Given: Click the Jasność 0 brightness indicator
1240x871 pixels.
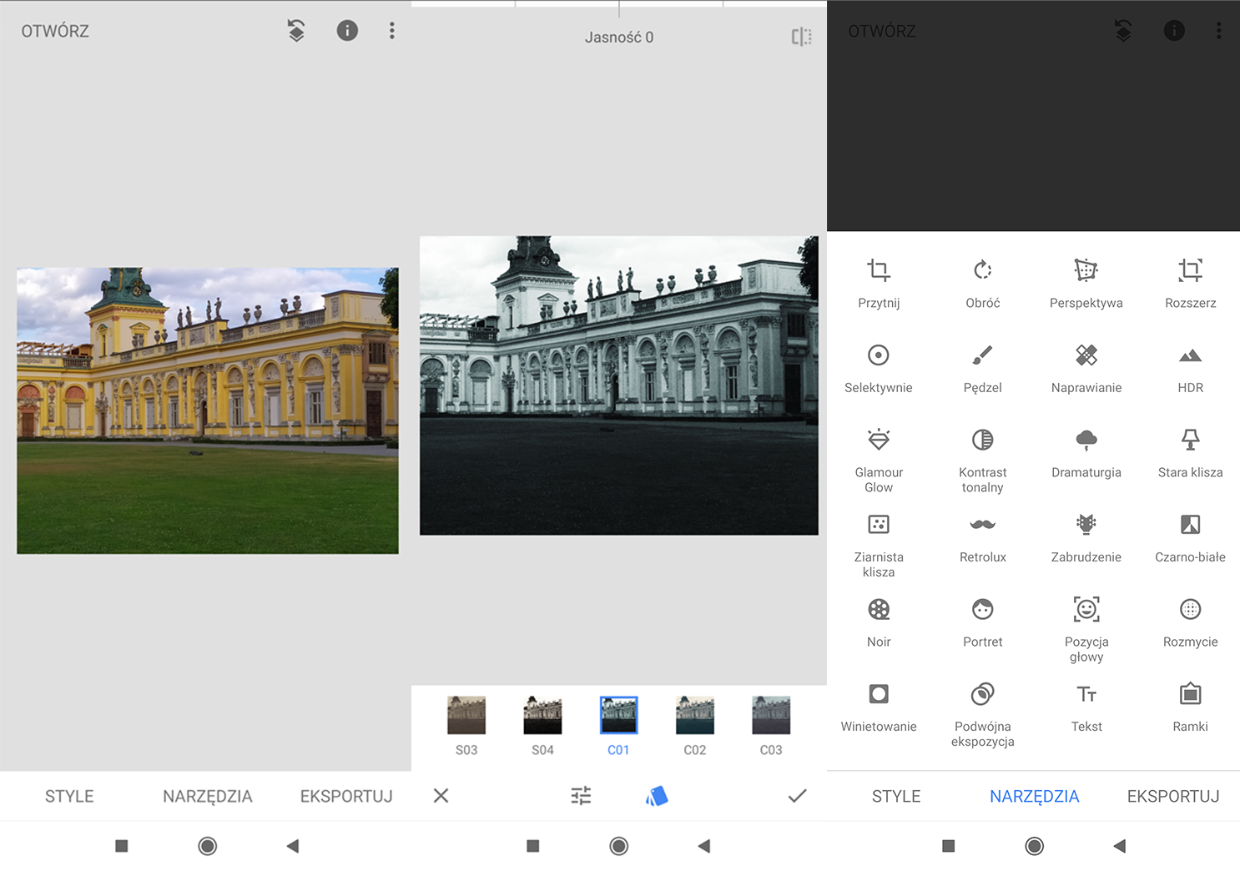Looking at the screenshot, I should [x=618, y=38].
